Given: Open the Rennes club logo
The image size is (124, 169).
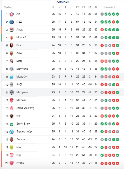Looking at the screenshot, I should (x=12, y=46).
